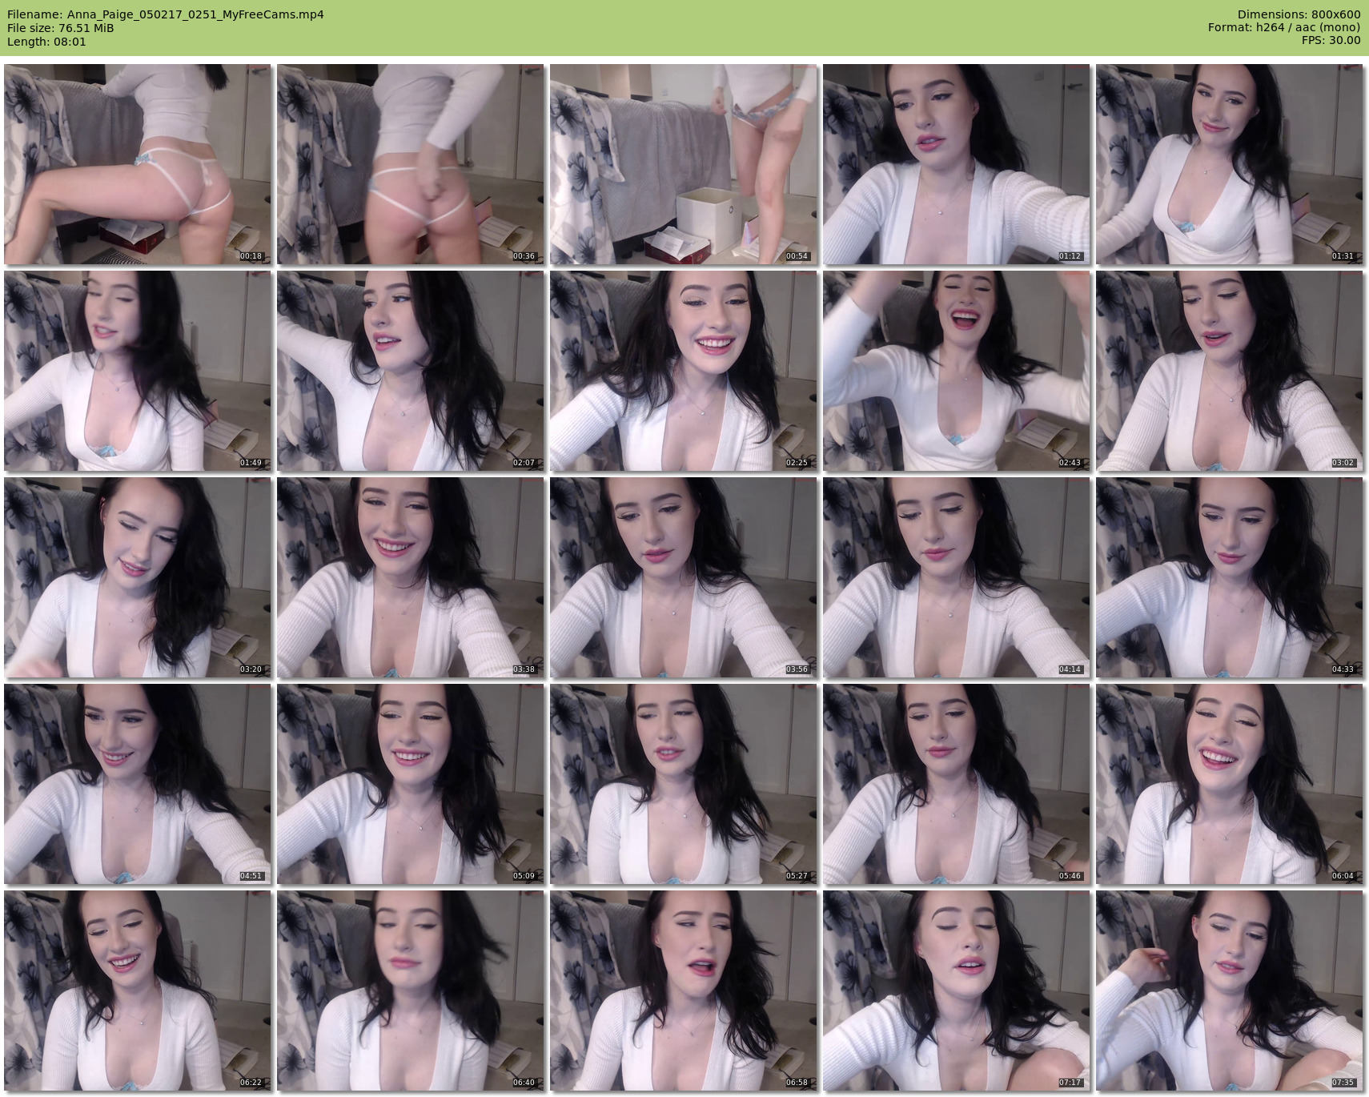Select the frame with timestamp 04:14
1369x1097 pixels.
[x=957, y=577]
